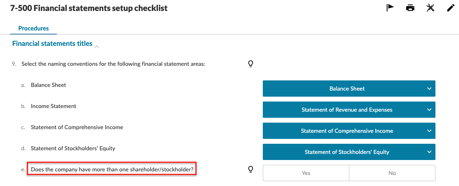Screen dimensions: 459x186
Task: Open Statement of Comprehensive Income dropdown
Action: tap(349, 131)
